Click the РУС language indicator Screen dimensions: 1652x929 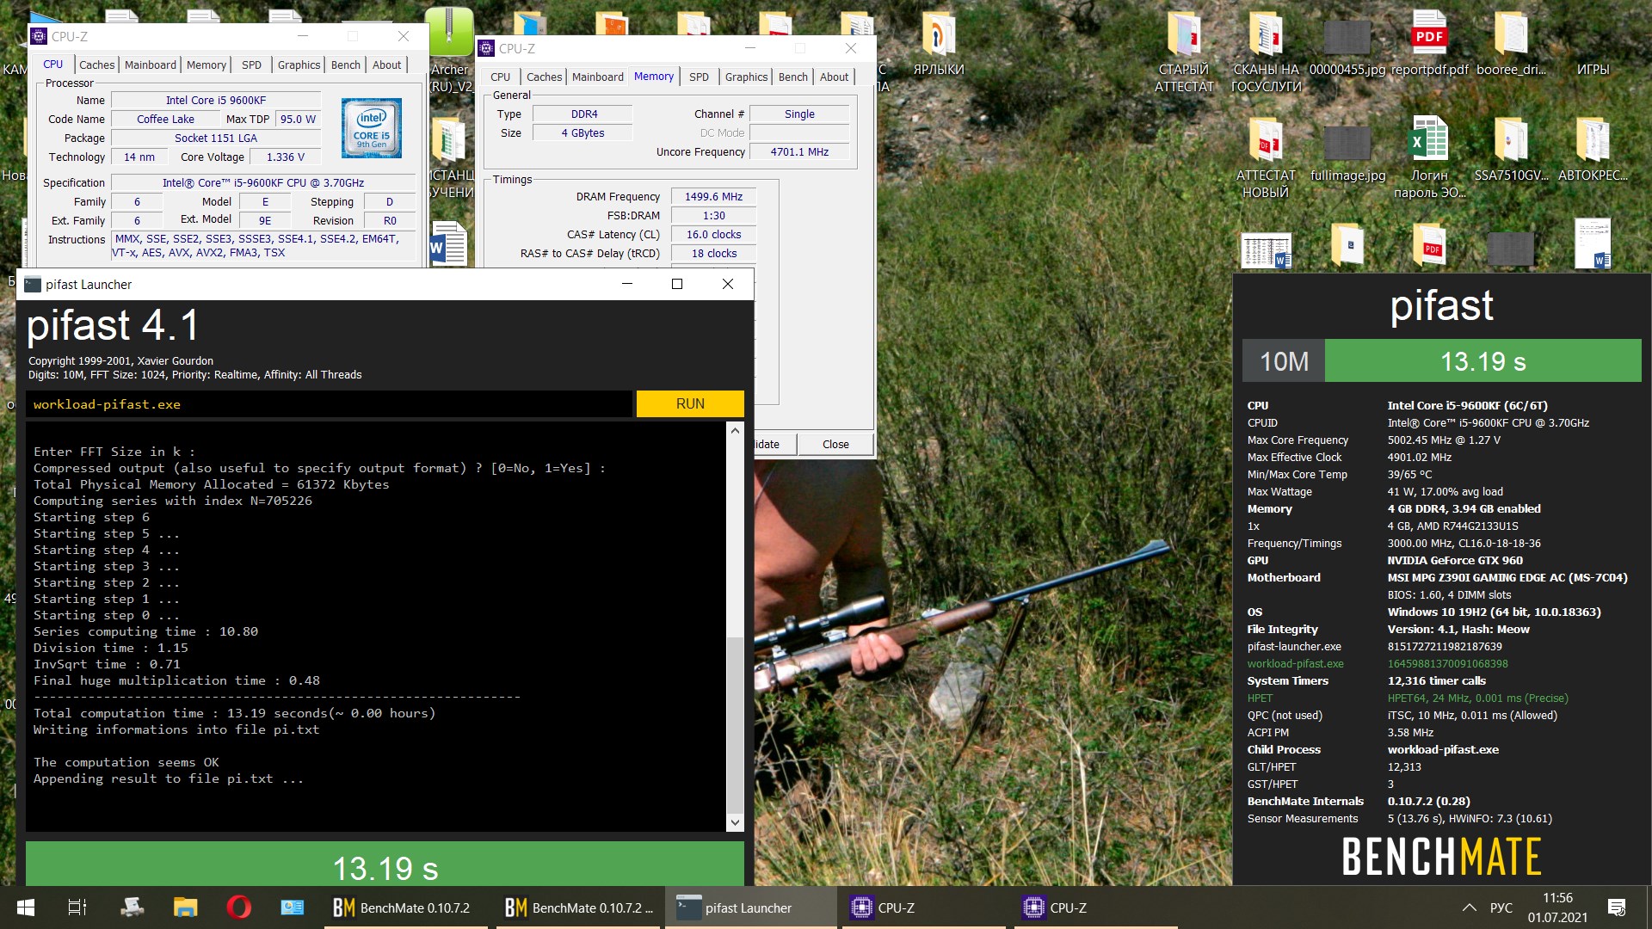click(1501, 907)
